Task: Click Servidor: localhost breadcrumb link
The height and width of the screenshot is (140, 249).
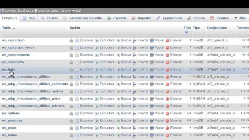Action: pos(18,10)
